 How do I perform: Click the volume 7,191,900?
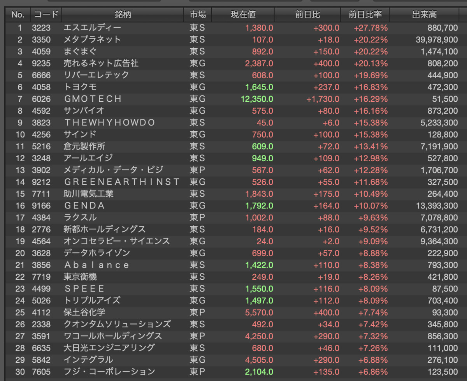coord(439,146)
